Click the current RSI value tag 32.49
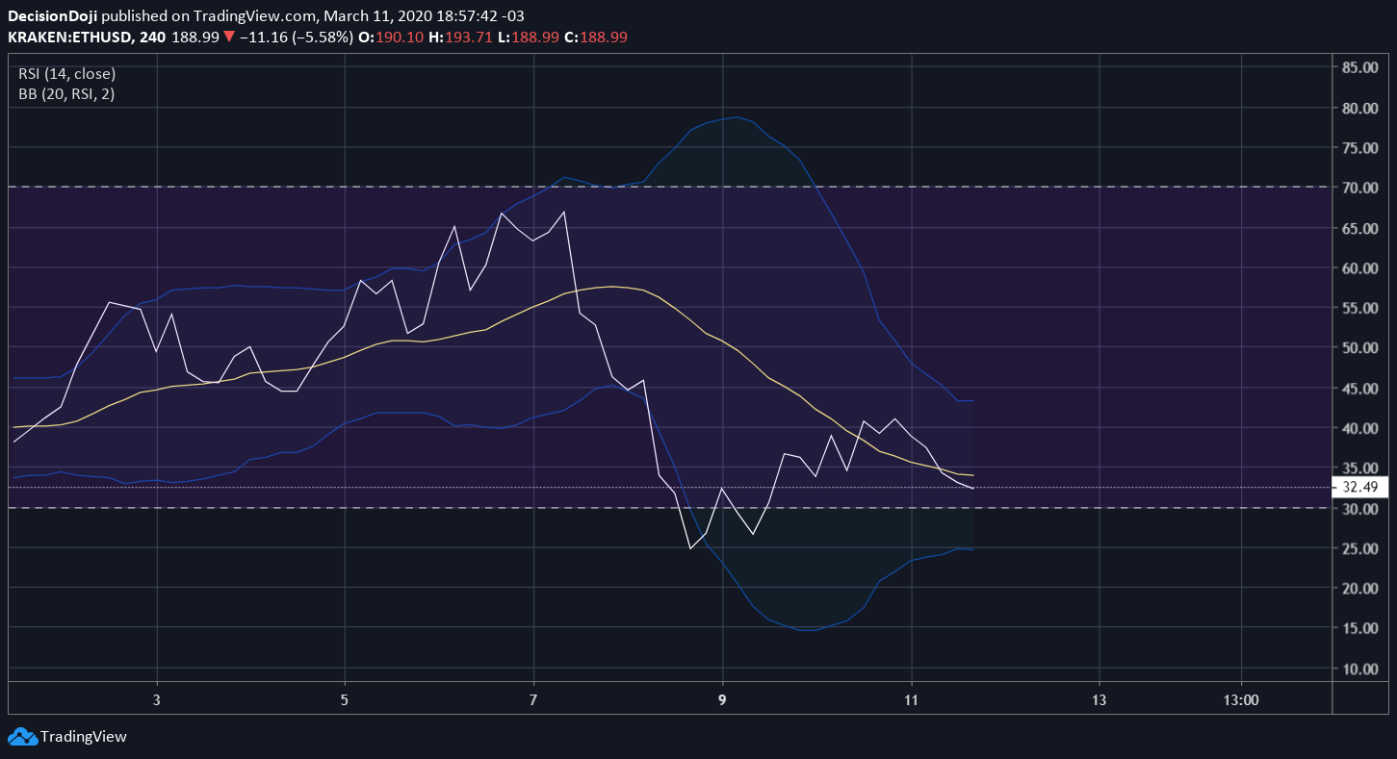Viewport: 1397px width, 759px height. click(1358, 487)
